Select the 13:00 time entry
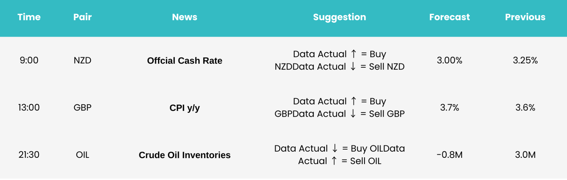Image resolution: width=567 pixels, height=180 pixels. (x=29, y=108)
